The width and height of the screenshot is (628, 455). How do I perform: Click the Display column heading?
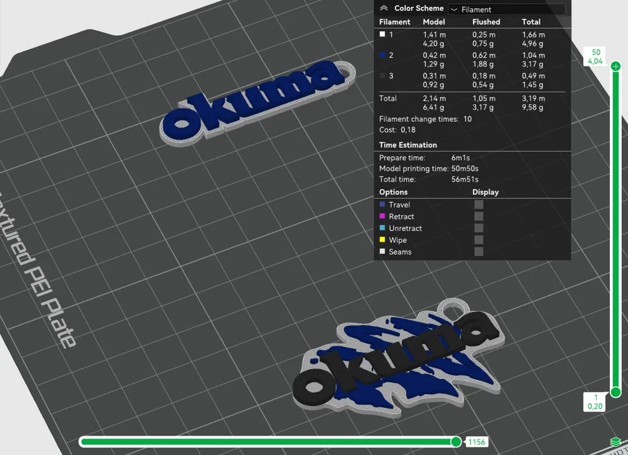point(485,192)
